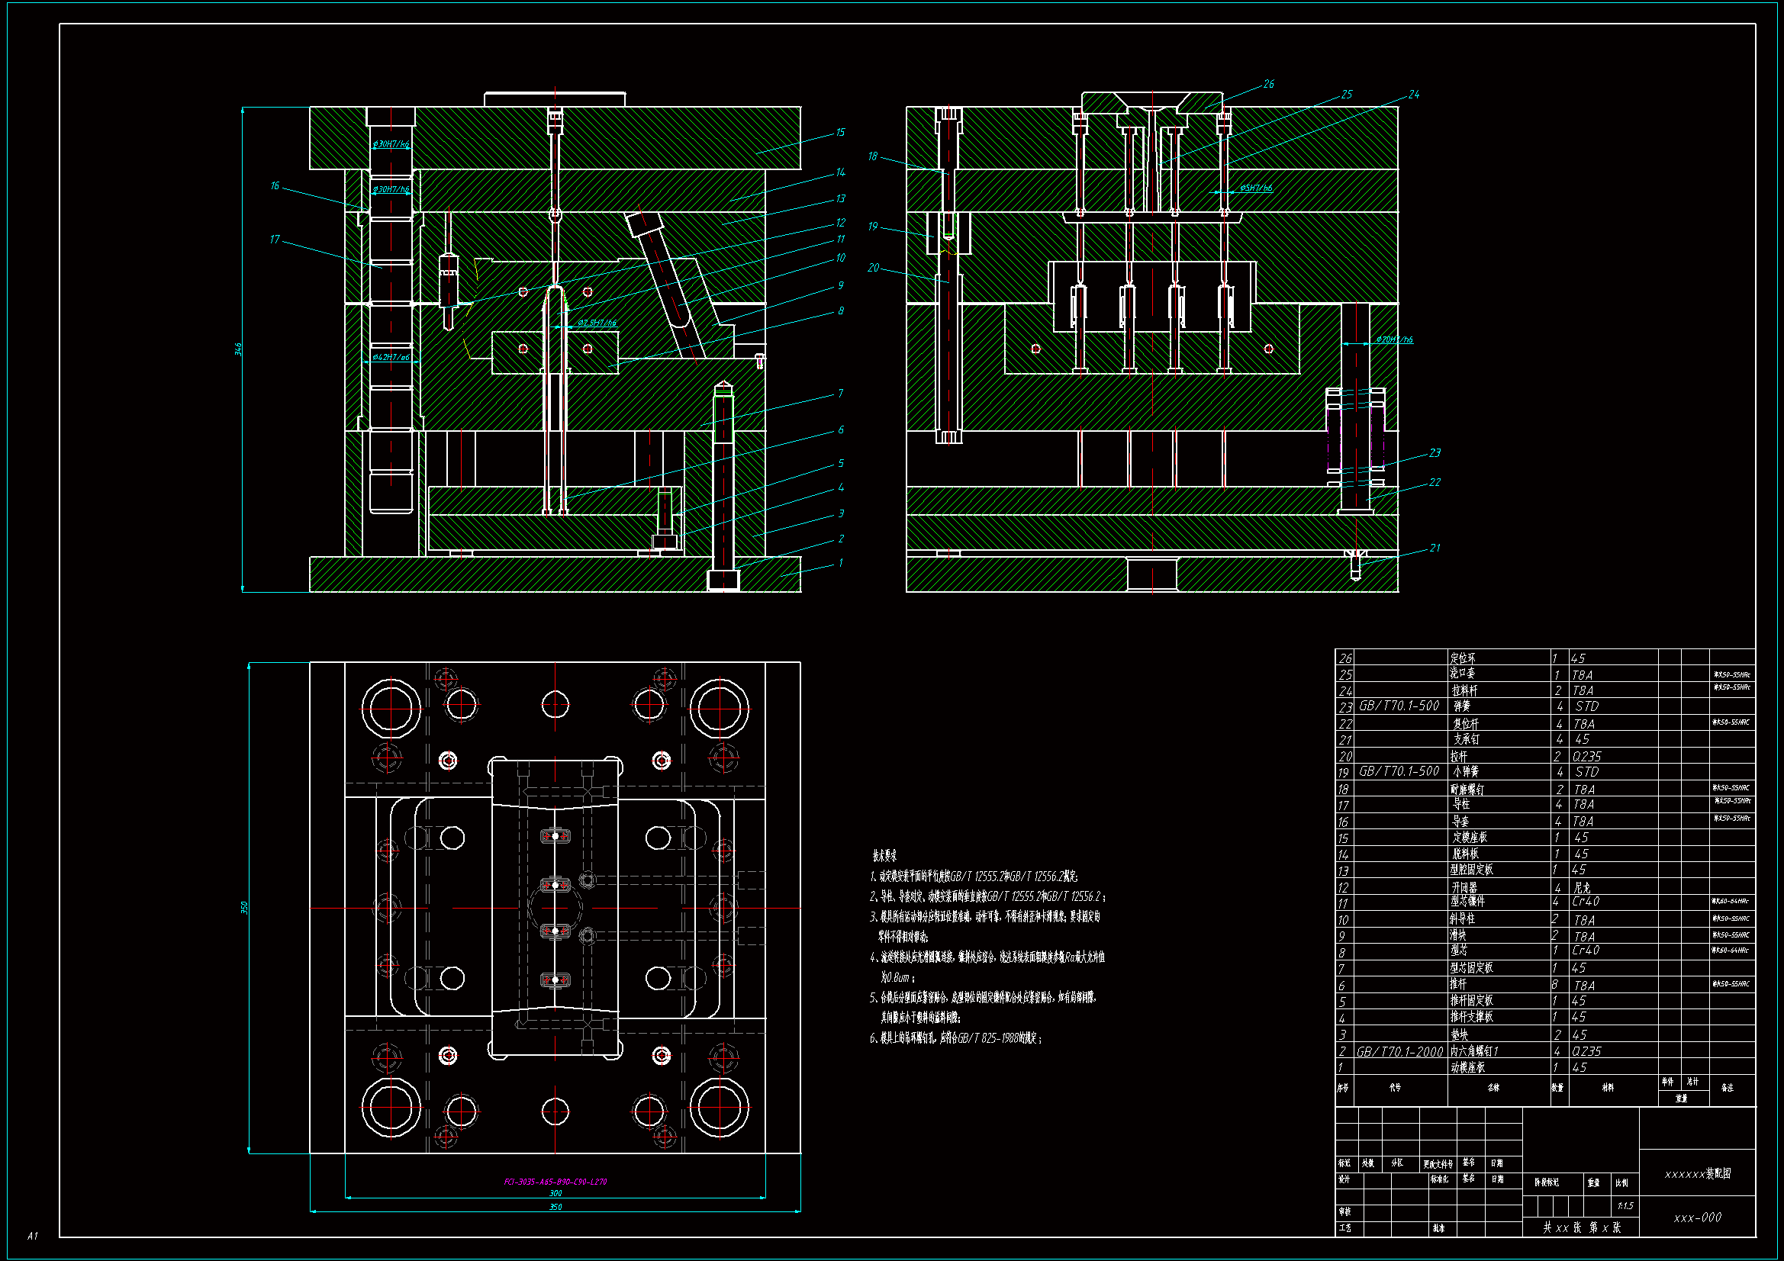This screenshot has width=1784, height=1261.
Task: Click part number 17 label on left view
Action: point(274,240)
